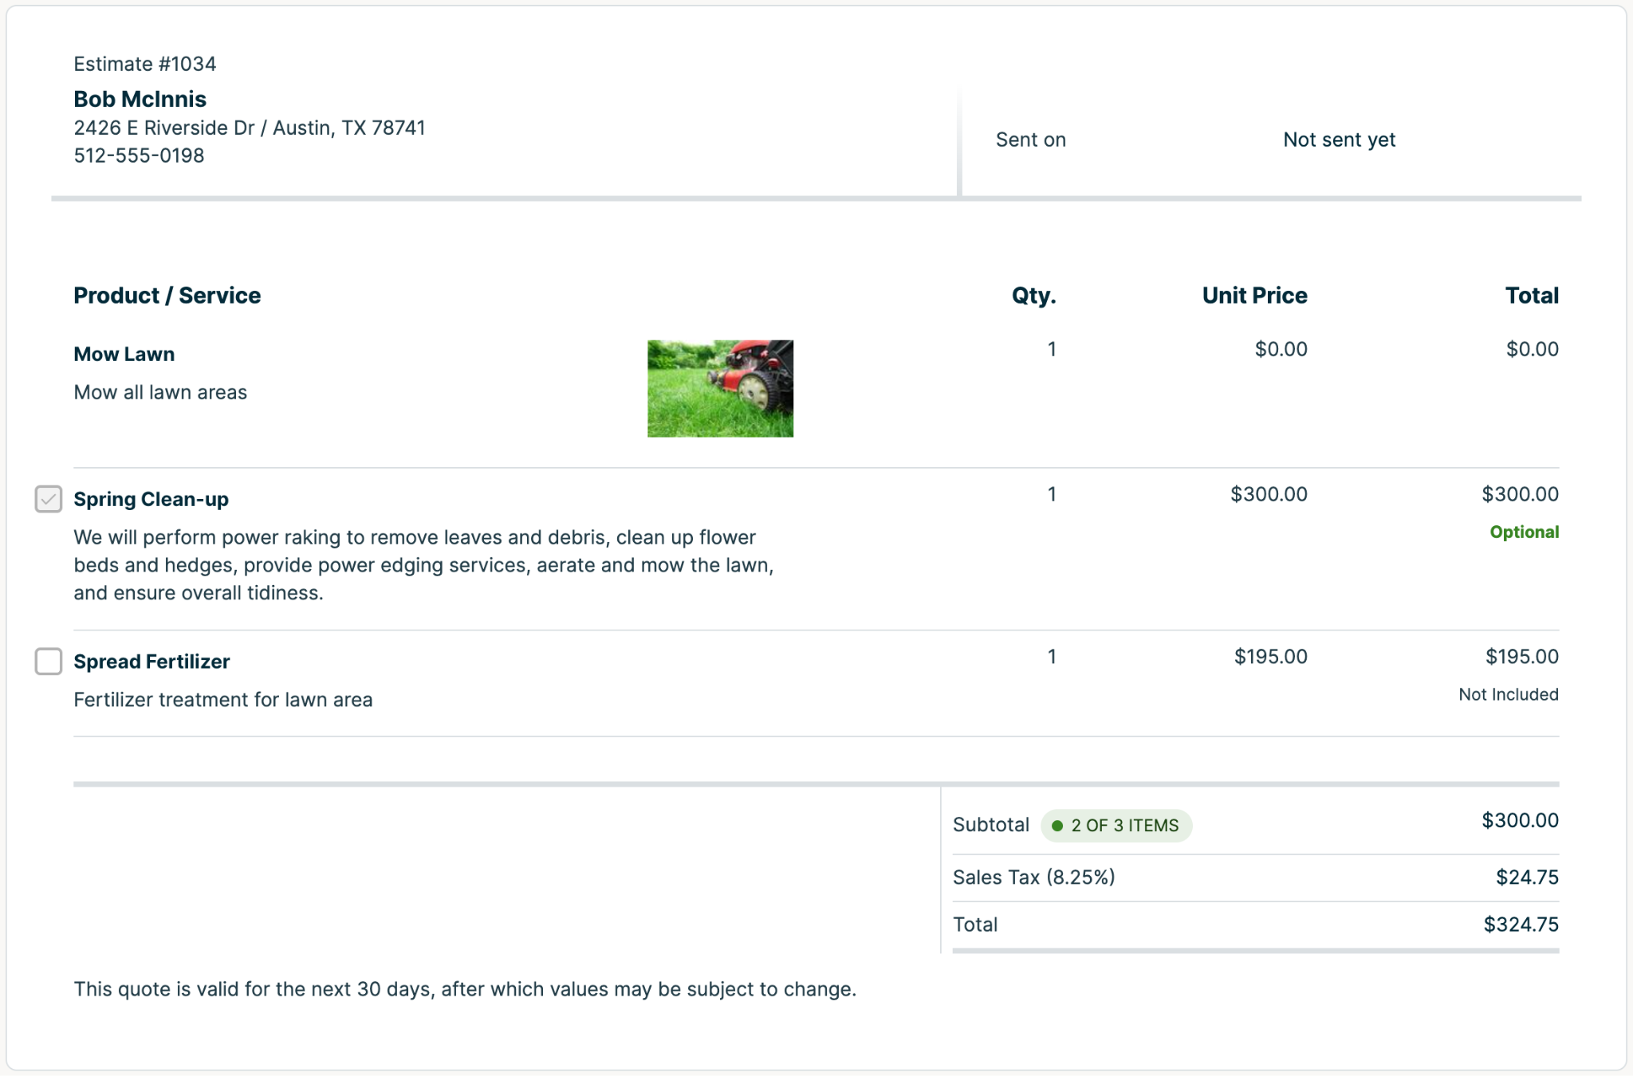Click the green Optional label
Viewport: 1633px width, 1076px height.
(x=1524, y=532)
